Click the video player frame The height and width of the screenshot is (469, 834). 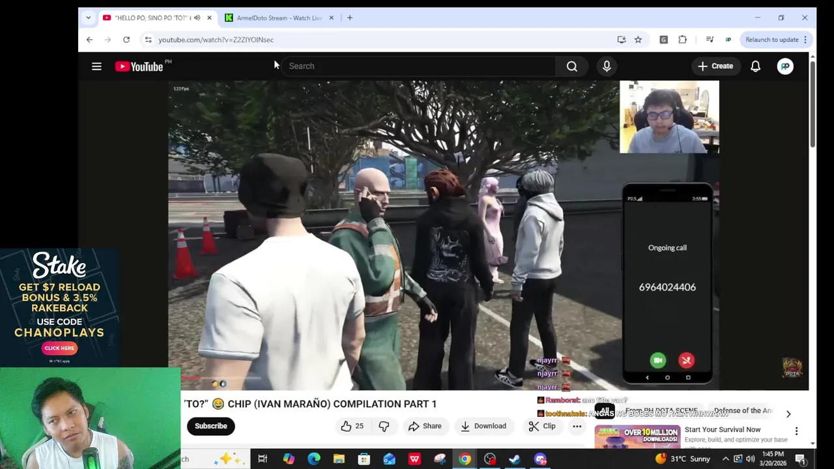443,234
